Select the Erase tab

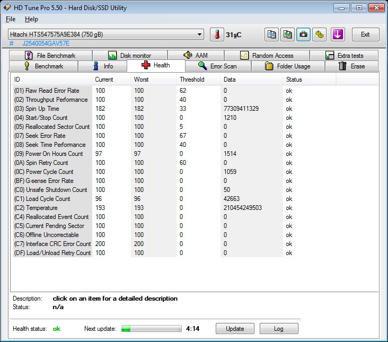(351, 66)
